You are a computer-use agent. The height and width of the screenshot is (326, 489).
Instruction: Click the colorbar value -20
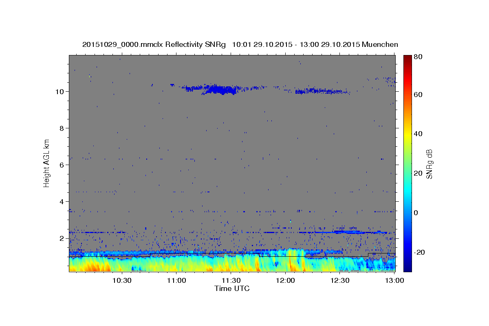pos(419,252)
